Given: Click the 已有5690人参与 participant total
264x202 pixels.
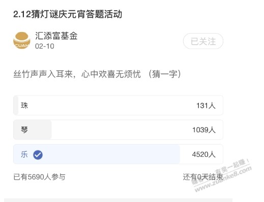Looking at the screenshot, I should 39,177.
